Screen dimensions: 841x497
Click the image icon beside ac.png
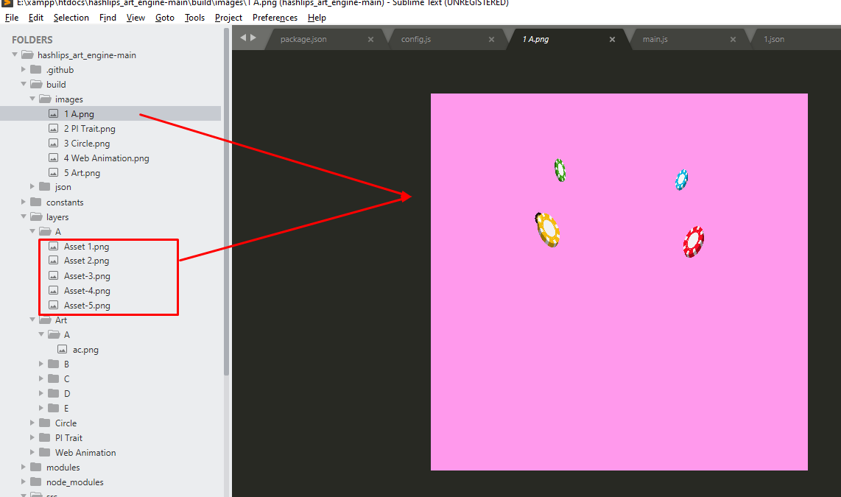(63, 349)
